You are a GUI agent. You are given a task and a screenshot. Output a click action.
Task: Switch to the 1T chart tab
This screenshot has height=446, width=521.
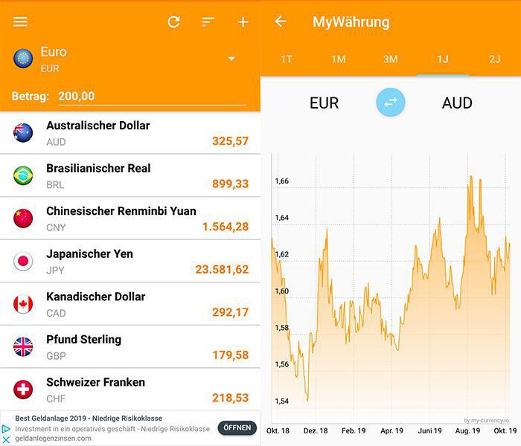click(x=287, y=59)
